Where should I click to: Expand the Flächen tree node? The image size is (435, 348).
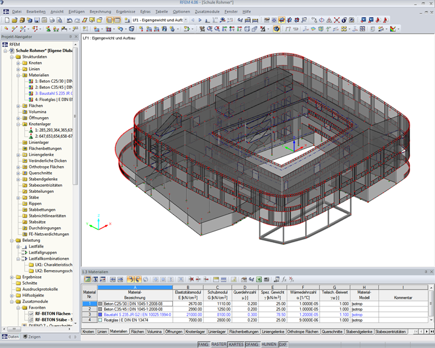click(x=18, y=106)
